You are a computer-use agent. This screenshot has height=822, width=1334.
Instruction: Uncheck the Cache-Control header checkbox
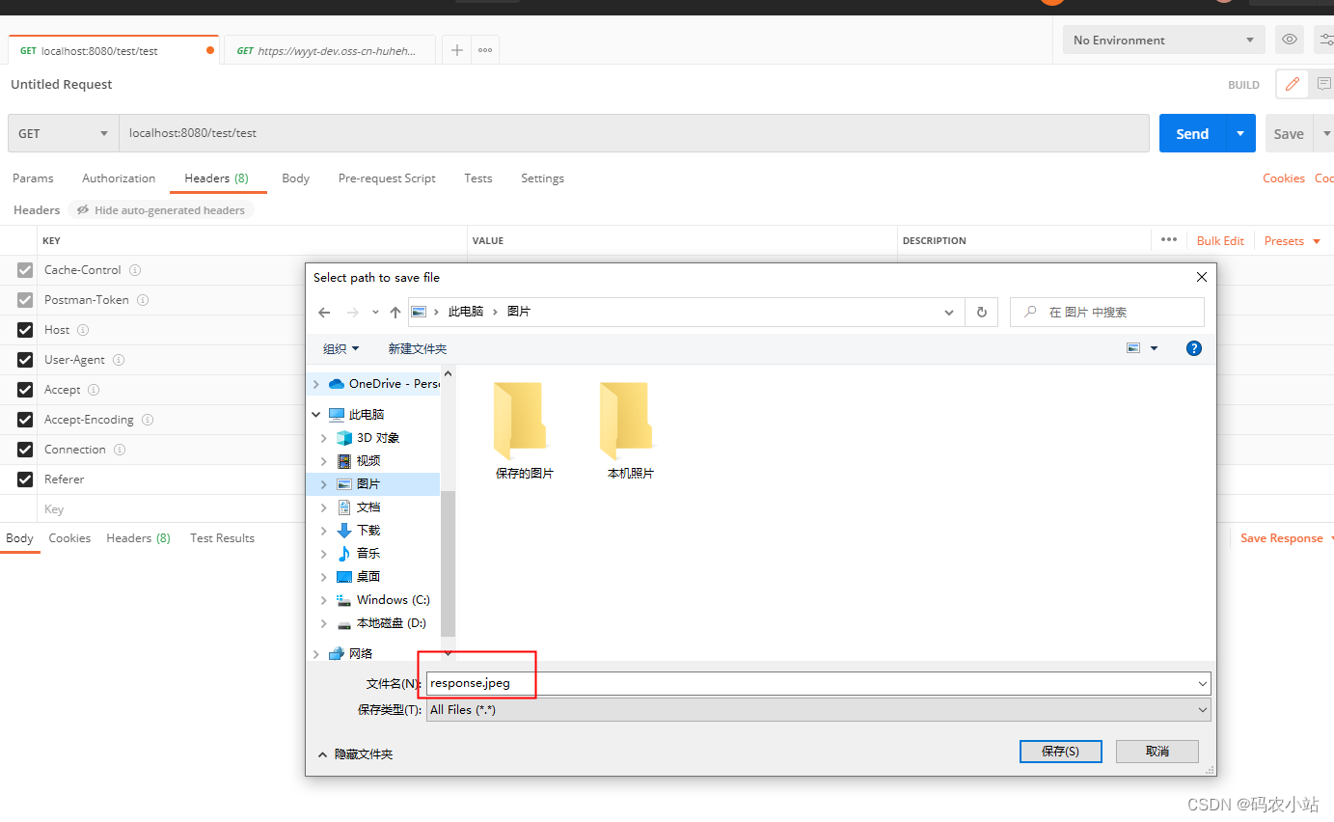click(x=24, y=270)
